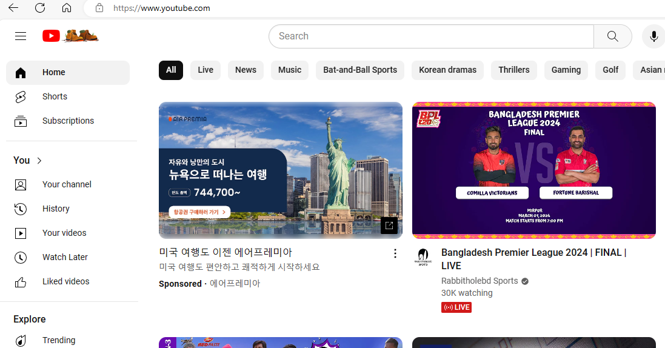Click the Your channel person icon
This screenshot has width=665, height=348.
[21, 185]
